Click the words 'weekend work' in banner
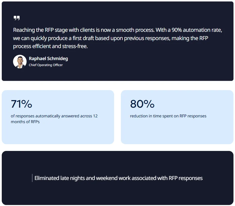Image resolution: width=235 pixels, height=206 pixels. pyautogui.click(x=113, y=178)
